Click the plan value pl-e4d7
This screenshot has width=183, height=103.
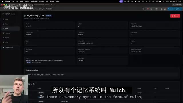pyautogui.click(x=28, y=26)
